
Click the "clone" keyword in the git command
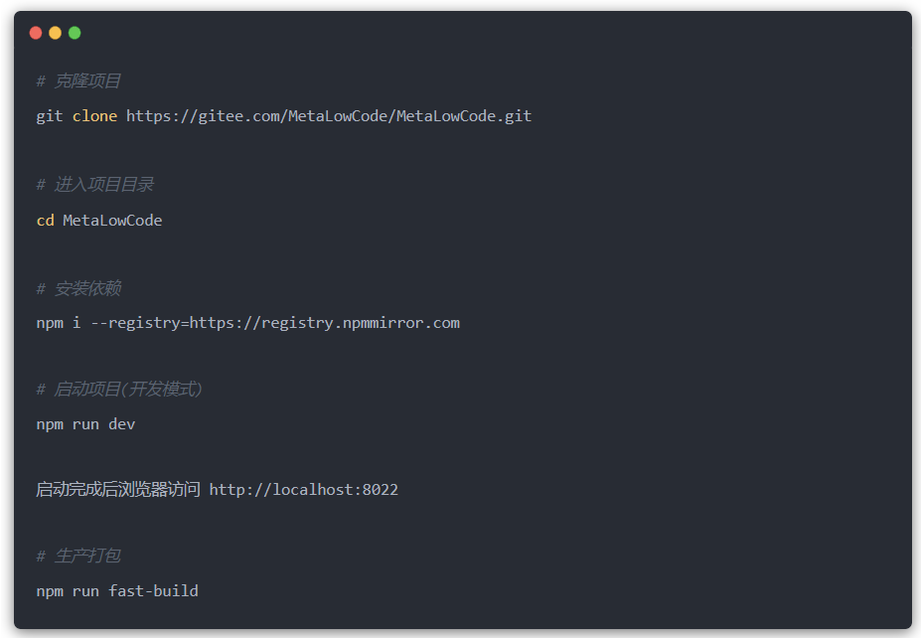[94, 116]
